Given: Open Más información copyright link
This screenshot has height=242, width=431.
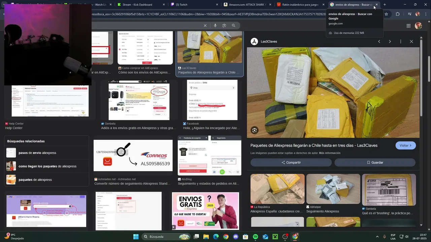Looking at the screenshot, I should click(x=330, y=153).
